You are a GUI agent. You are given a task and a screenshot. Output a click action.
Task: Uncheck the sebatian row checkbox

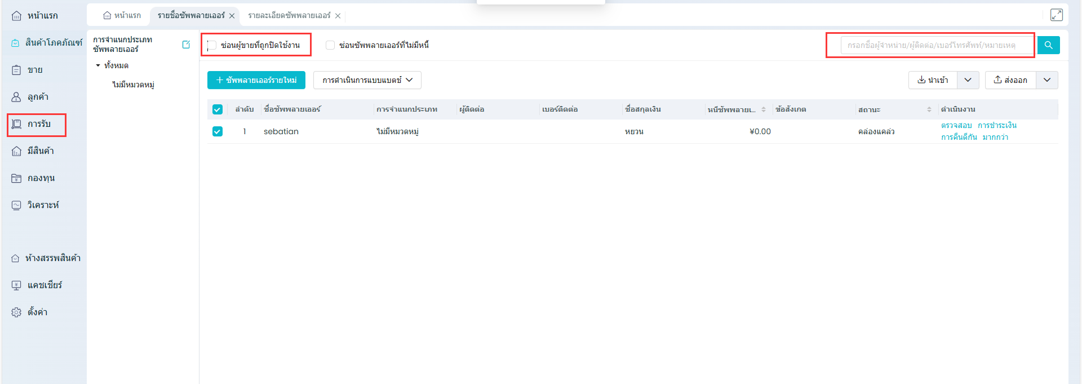[218, 131]
